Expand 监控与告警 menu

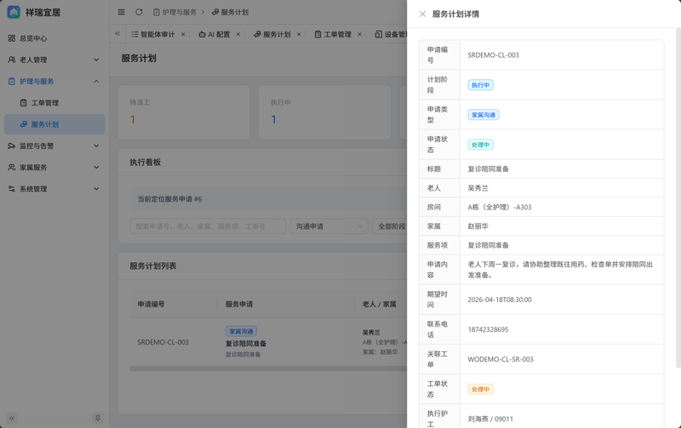click(54, 146)
